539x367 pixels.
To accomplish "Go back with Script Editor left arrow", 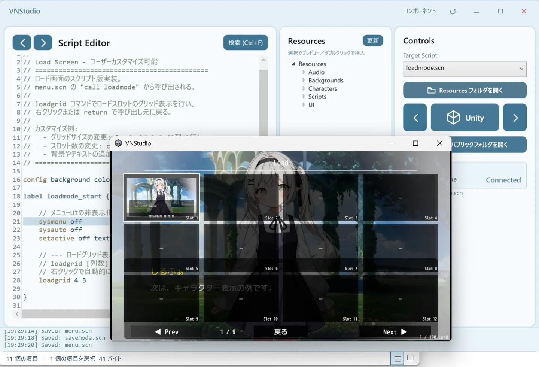I will (x=22, y=43).
